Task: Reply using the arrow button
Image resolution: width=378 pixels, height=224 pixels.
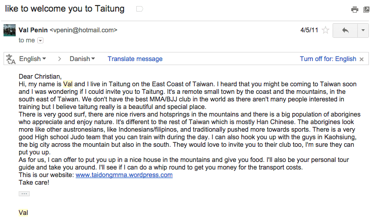Action: pos(345,30)
